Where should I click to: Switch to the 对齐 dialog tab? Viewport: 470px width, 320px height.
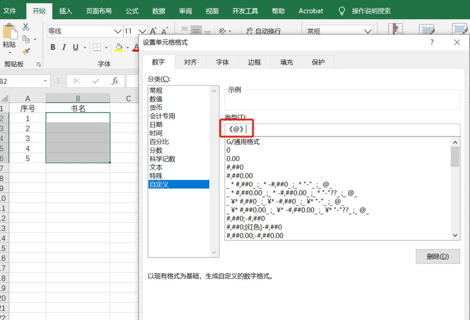click(x=190, y=62)
